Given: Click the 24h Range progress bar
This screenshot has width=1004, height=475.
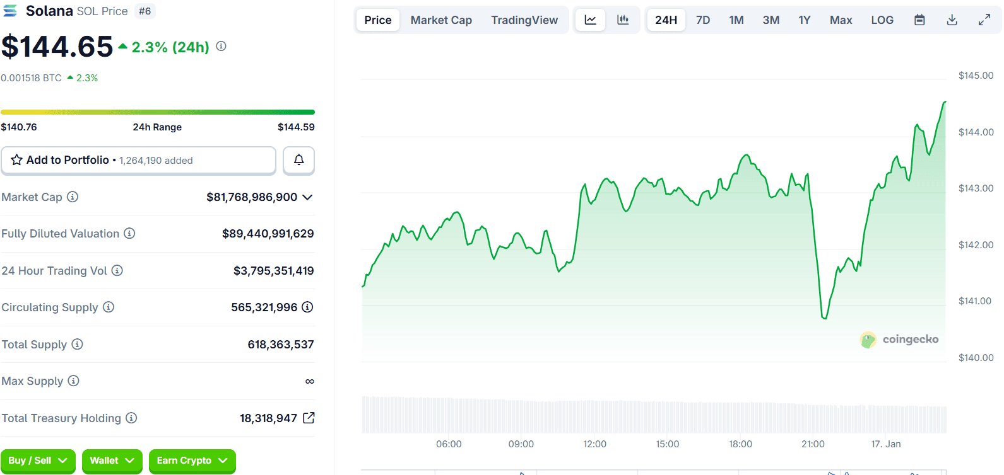Looking at the screenshot, I should (x=158, y=112).
